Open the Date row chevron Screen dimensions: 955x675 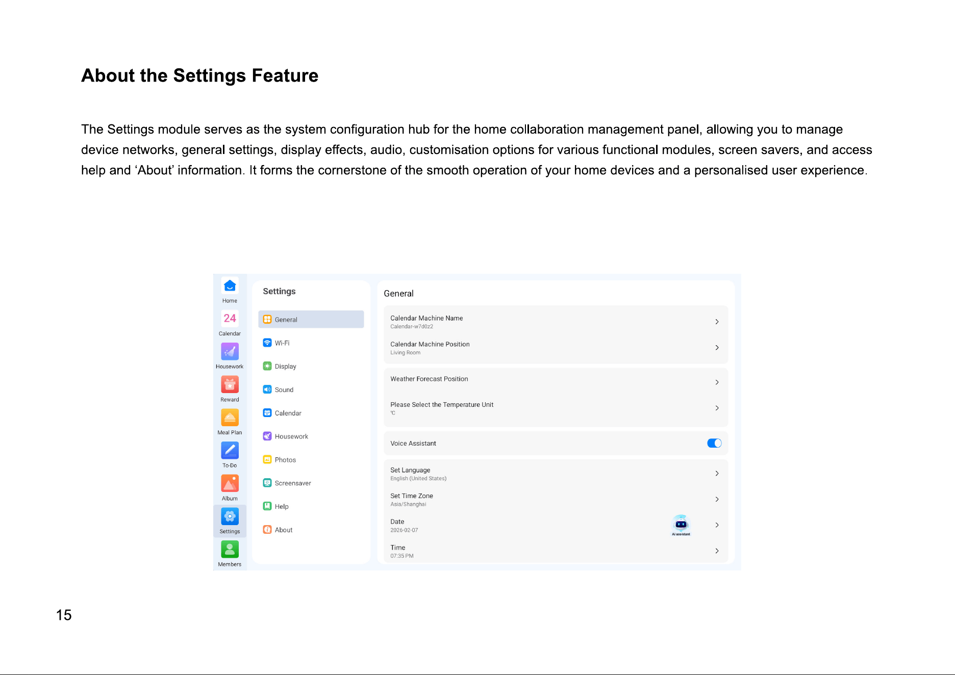[x=717, y=525]
